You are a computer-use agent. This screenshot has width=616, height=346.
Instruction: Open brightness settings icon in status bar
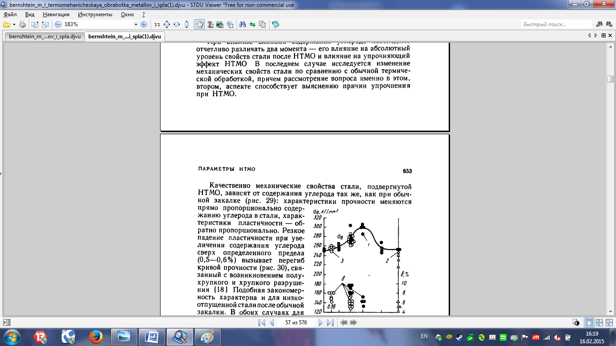pyautogui.click(x=576, y=323)
